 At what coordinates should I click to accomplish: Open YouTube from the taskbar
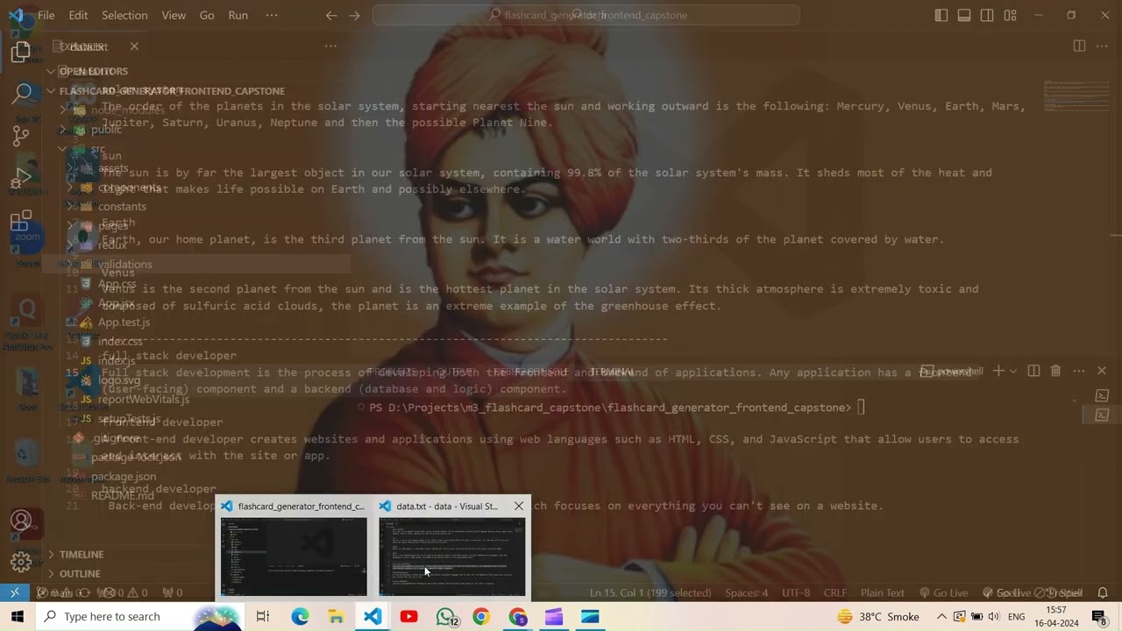pyautogui.click(x=408, y=617)
